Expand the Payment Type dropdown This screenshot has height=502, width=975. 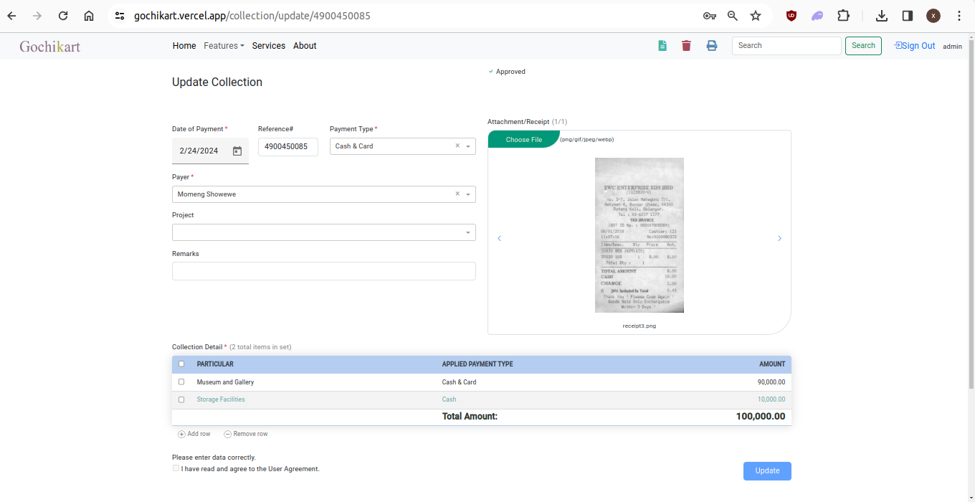click(469, 146)
